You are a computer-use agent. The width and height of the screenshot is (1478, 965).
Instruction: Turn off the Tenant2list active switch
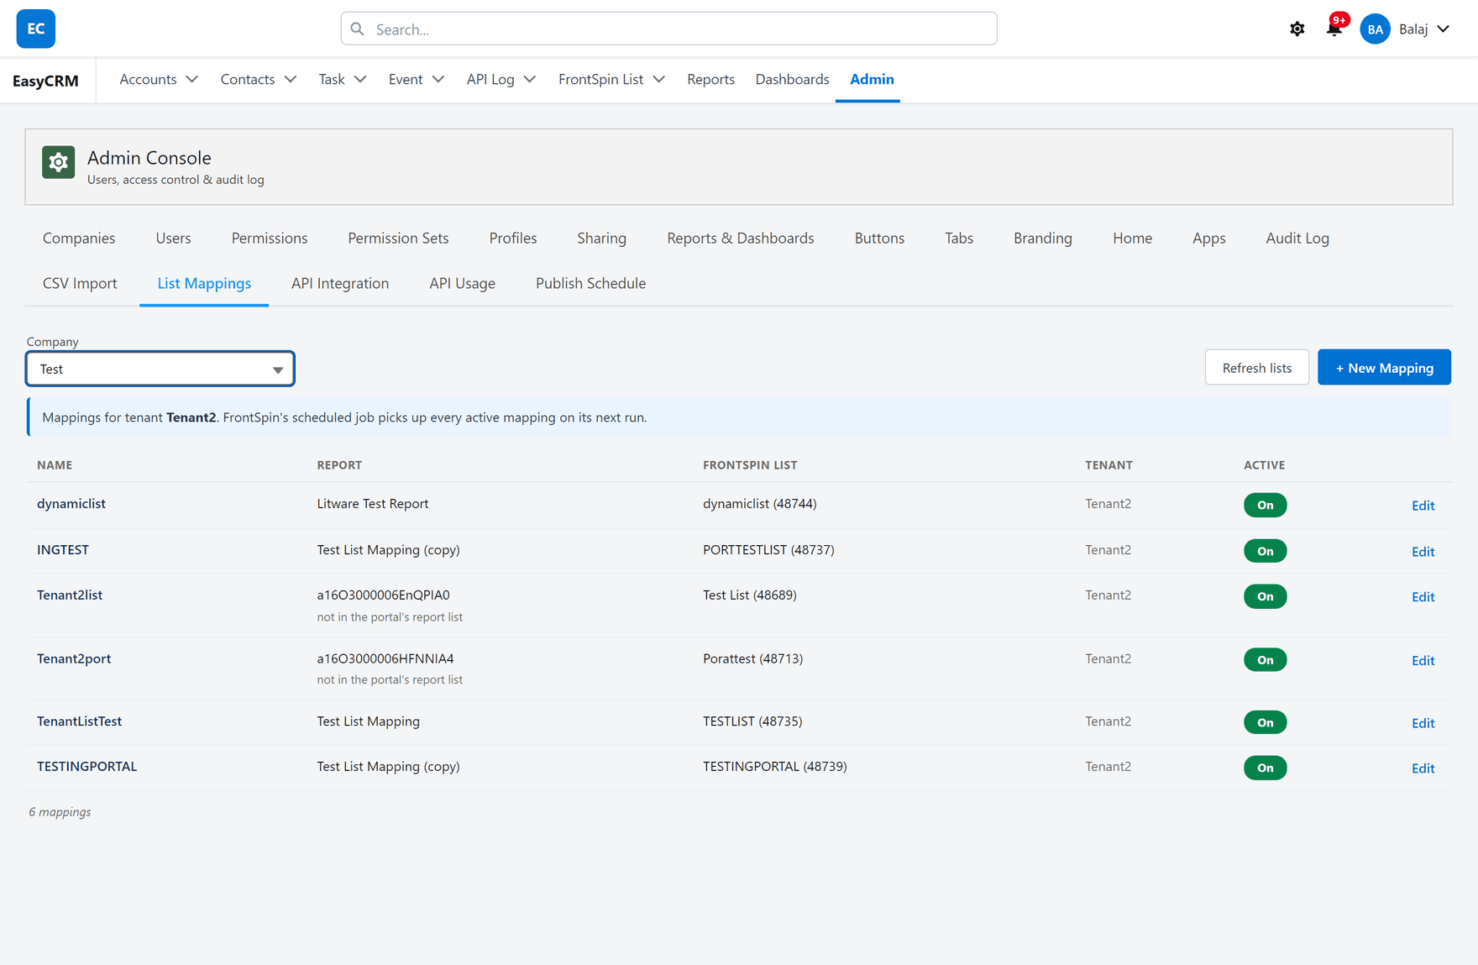click(1265, 596)
